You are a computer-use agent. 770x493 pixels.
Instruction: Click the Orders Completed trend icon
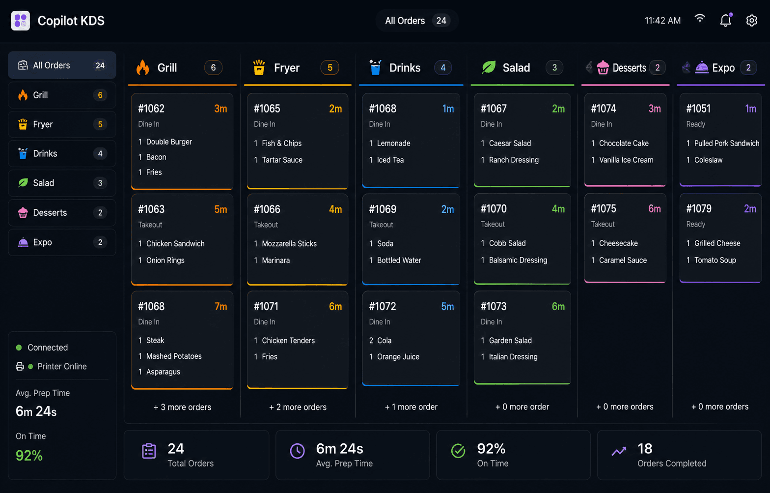619,451
